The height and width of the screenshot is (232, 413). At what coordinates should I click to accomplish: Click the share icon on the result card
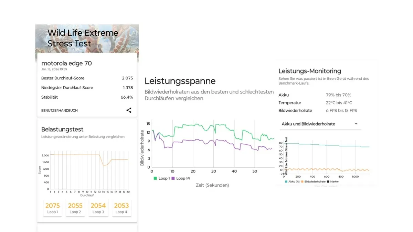click(129, 110)
